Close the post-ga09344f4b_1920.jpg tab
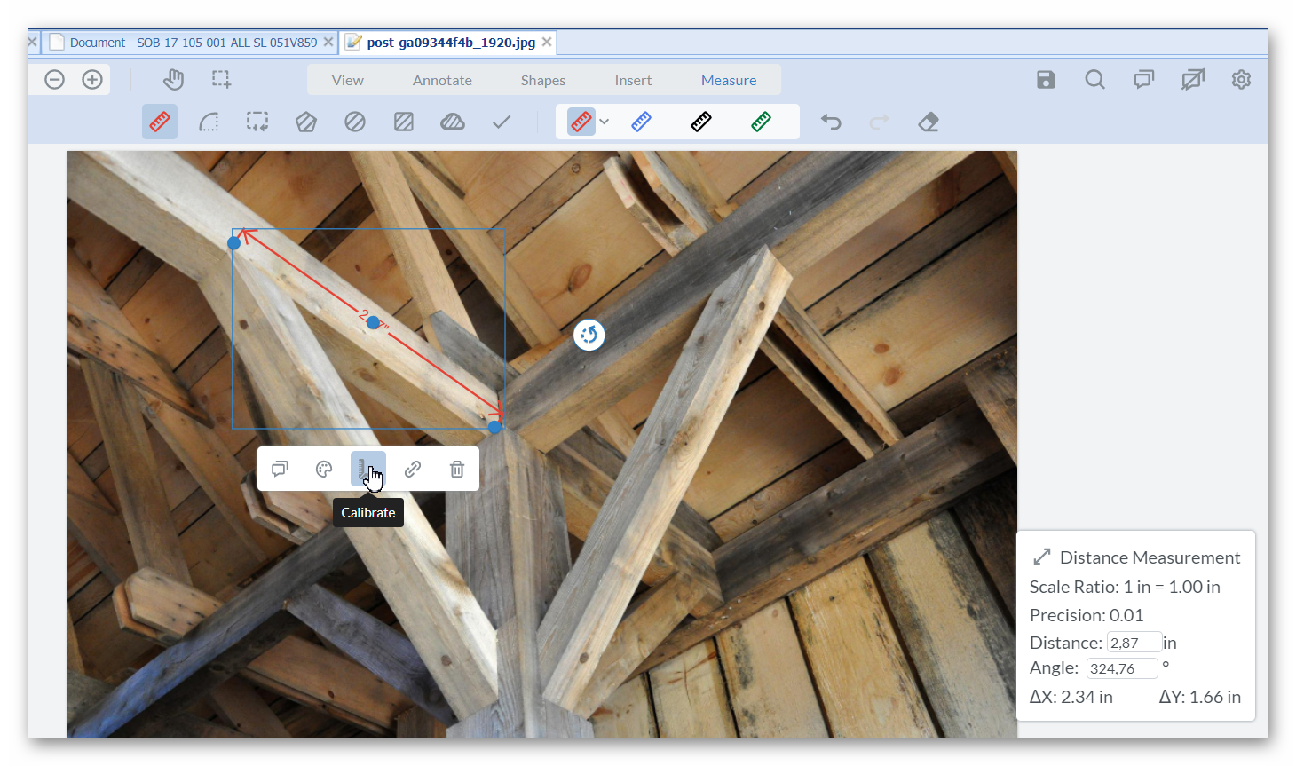This screenshot has height=766, width=1296. pyautogui.click(x=547, y=42)
